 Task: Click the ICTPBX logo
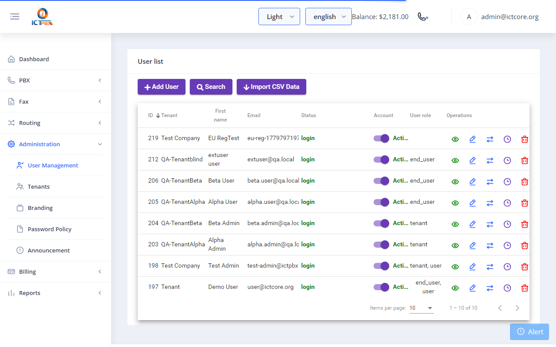click(x=42, y=17)
